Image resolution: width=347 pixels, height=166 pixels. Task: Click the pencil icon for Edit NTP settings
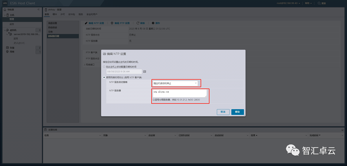point(86,23)
